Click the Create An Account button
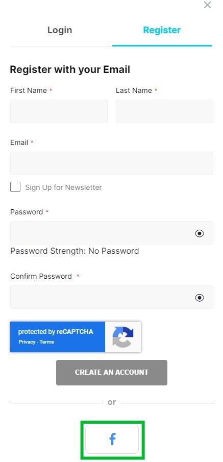The image size is (223, 462). coord(112,373)
